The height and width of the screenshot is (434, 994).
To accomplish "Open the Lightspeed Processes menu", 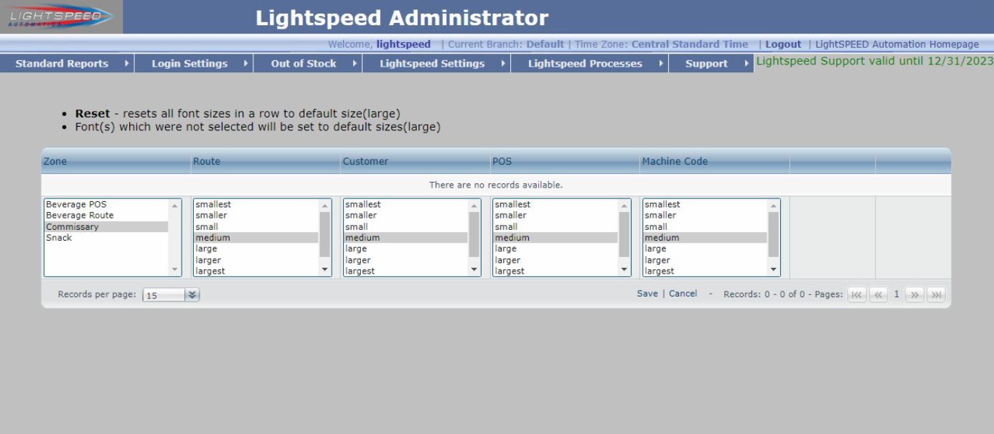I will point(590,64).
